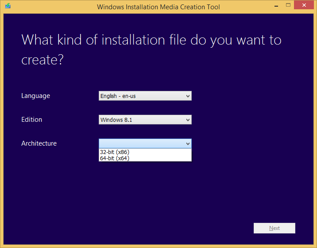Click the 'Windows 8.1' text in Edition field
This screenshot has height=248, width=317.
pos(116,120)
